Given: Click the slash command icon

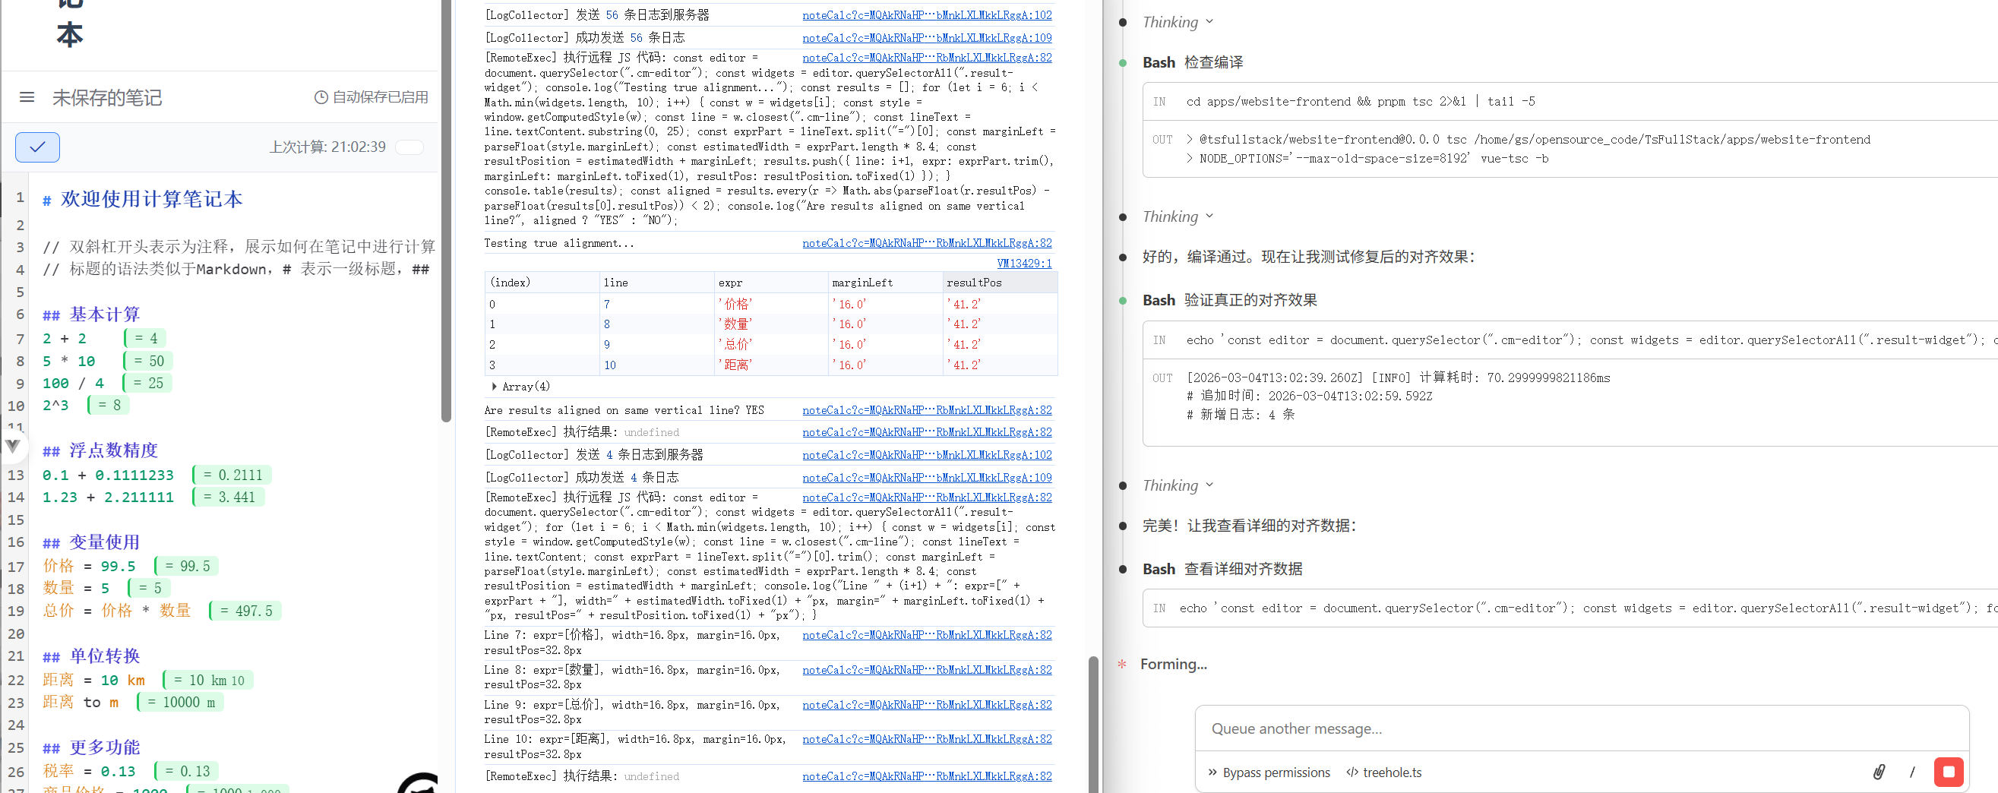Looking at the screenshot, I should coord(1912,771).
